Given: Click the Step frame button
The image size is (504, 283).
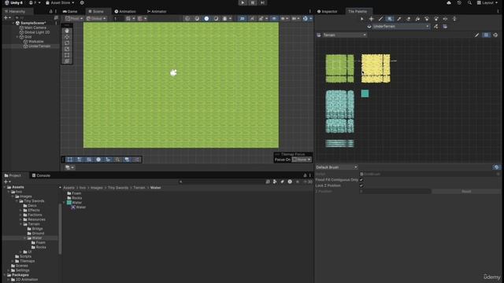Looking at the screenshot, I should click(x=262, y=2).
